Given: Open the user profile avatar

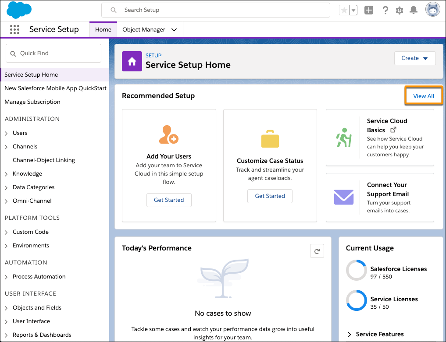Looking at the screenshot, I should (433, 10).
